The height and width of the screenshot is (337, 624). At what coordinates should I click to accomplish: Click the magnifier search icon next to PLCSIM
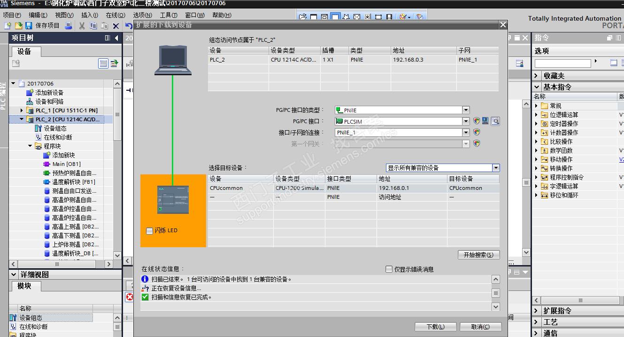coord(495,121)
